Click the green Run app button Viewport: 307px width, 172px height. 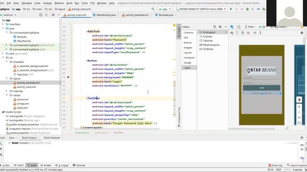point(231,9)
